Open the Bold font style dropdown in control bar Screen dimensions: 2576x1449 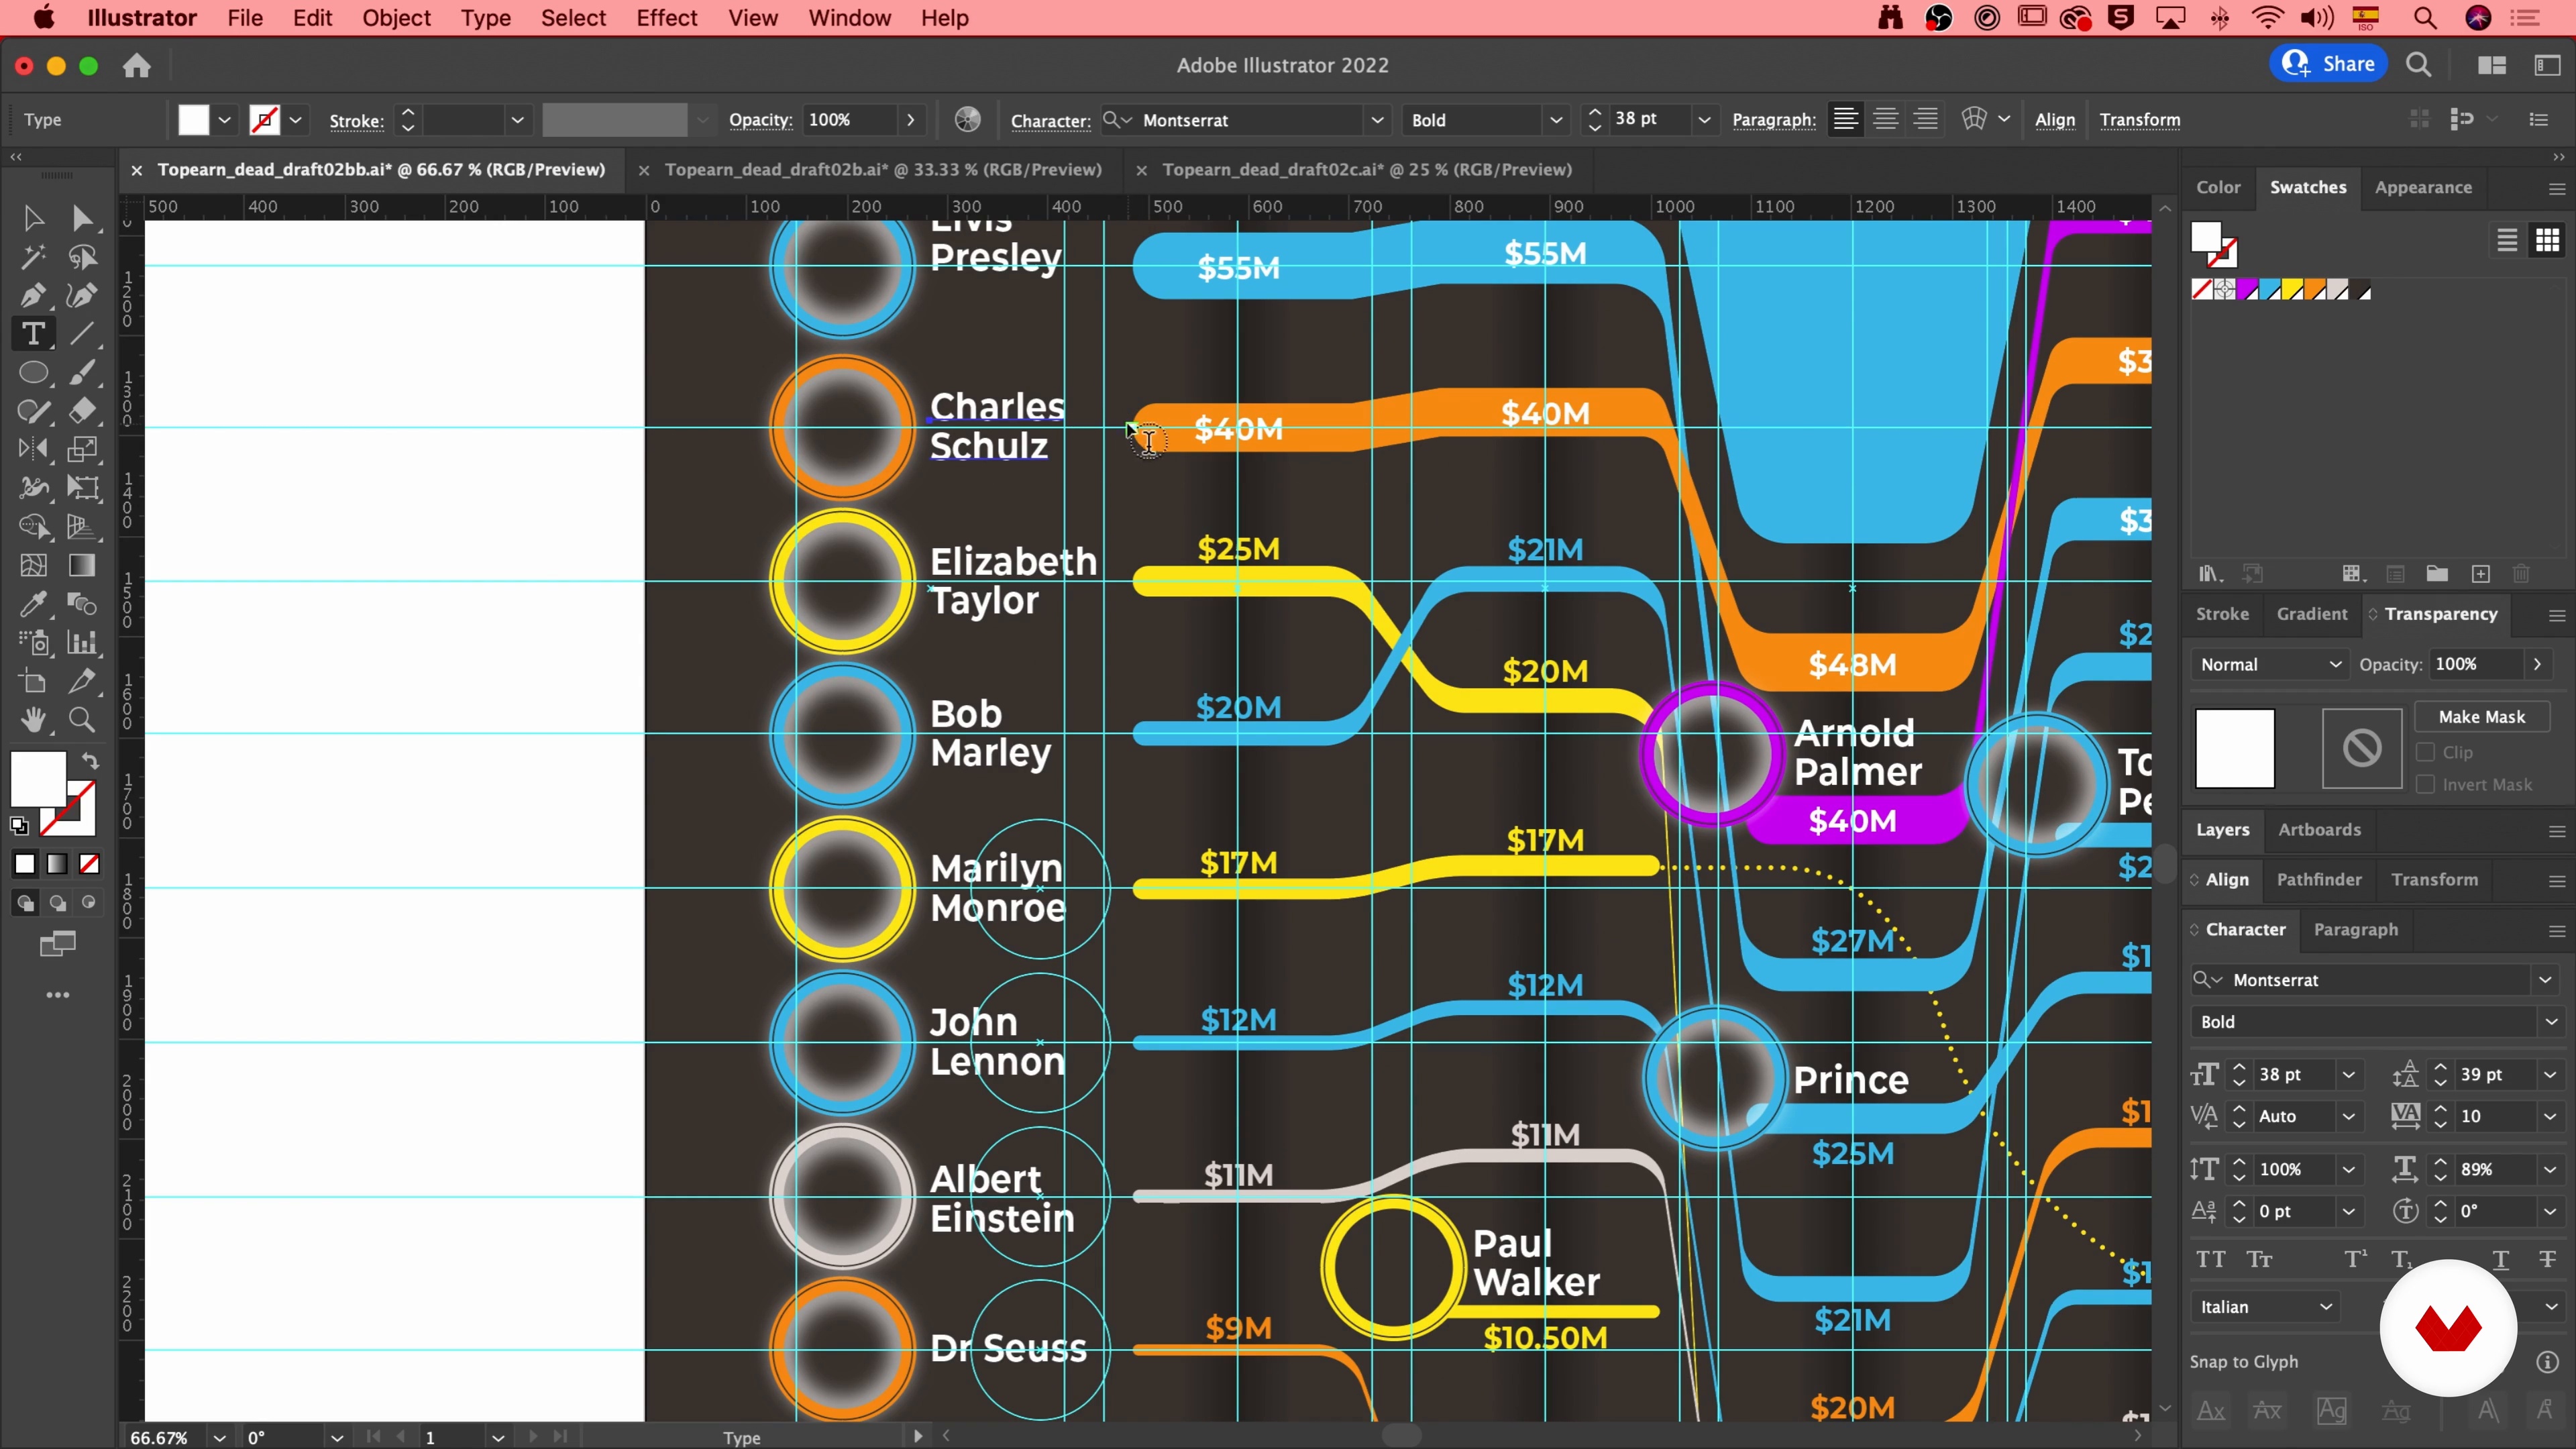click(1555, 120)
